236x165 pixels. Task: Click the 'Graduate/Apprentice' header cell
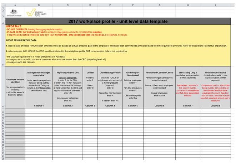tap(110, 86)
